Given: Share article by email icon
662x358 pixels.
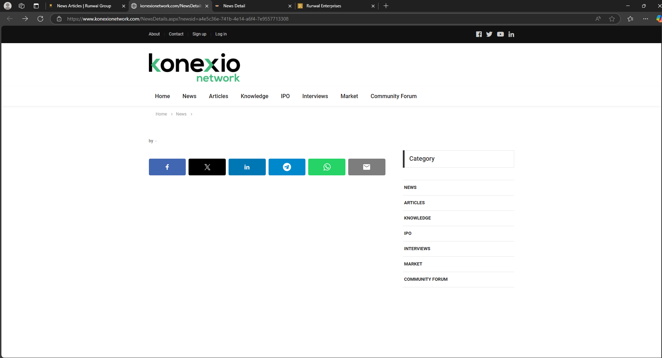Looking at the screenshot, I should point(367,167).
